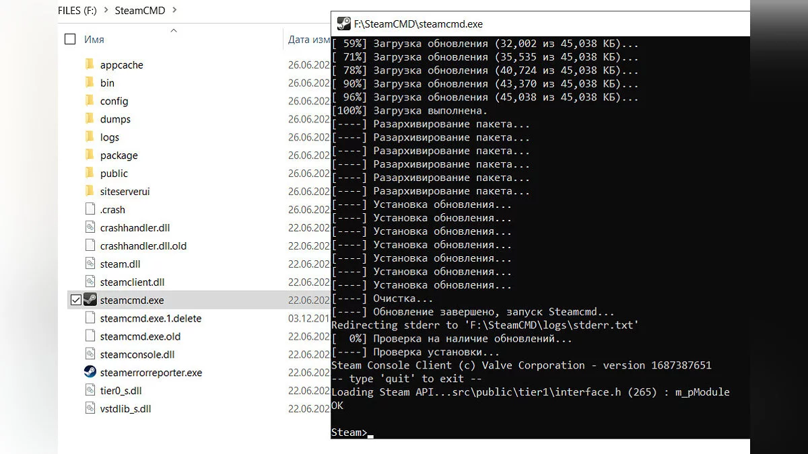808x454 pixels.
Task: Select the steam.dll file name
Action: point(120,264)
